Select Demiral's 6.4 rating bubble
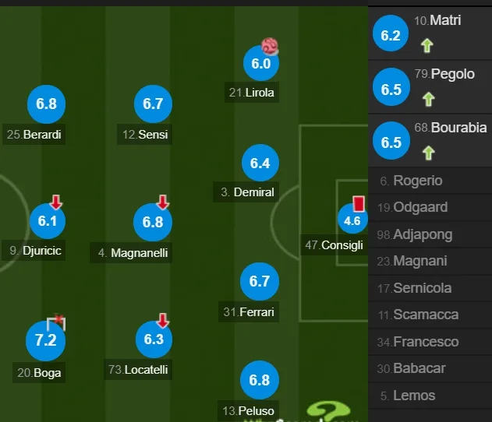This screenshot has width=492, height=422. [260, 163]
